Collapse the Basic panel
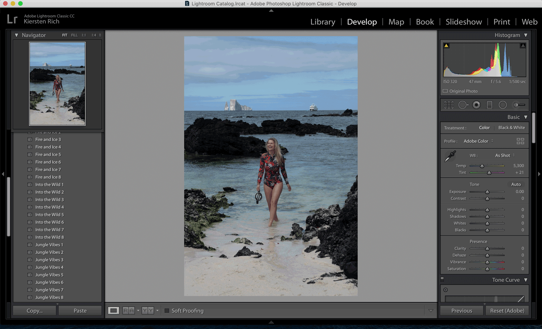542x329 pixels. pos(526,117)
